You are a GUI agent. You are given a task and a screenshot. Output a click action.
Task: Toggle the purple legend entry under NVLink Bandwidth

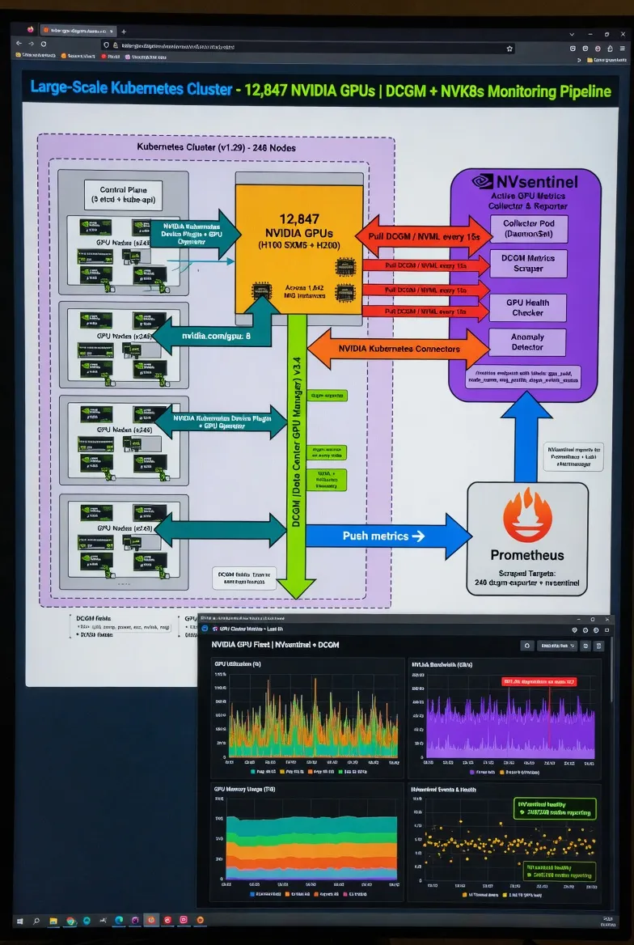pos(482,772)
